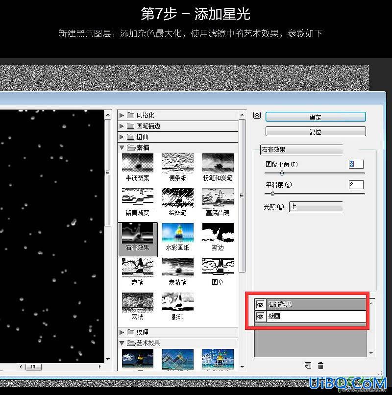Delete effect layer with trash icon
Viewport: 392px width, 395px height.
[320, 365]
